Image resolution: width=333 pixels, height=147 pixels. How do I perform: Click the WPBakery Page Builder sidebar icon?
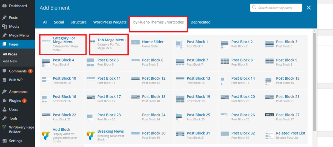tap(5, 127)
